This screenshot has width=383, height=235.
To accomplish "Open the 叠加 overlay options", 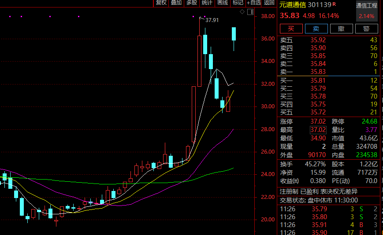I will pos(176,3).
